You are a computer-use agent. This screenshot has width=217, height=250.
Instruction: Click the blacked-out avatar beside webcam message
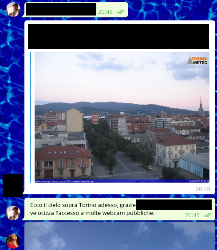point(12,185)
